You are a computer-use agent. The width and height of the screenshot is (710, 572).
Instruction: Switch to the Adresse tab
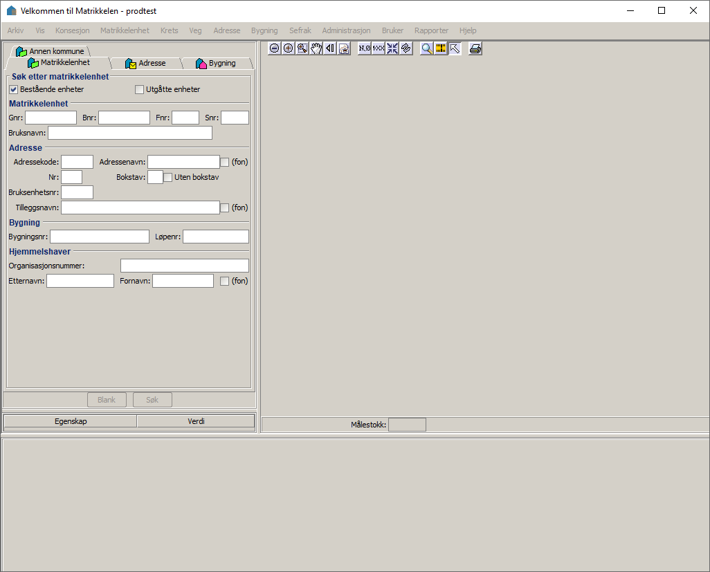click(146, 63)
